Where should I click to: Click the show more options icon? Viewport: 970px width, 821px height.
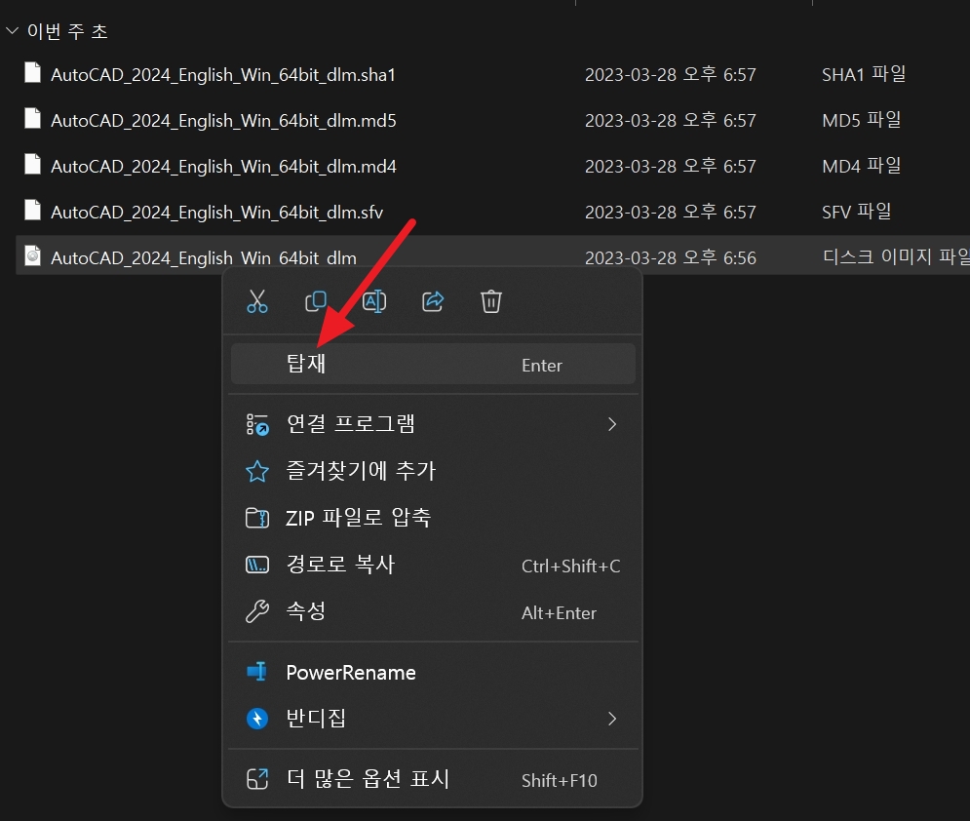pyautogui.click(x=257, y=779)
